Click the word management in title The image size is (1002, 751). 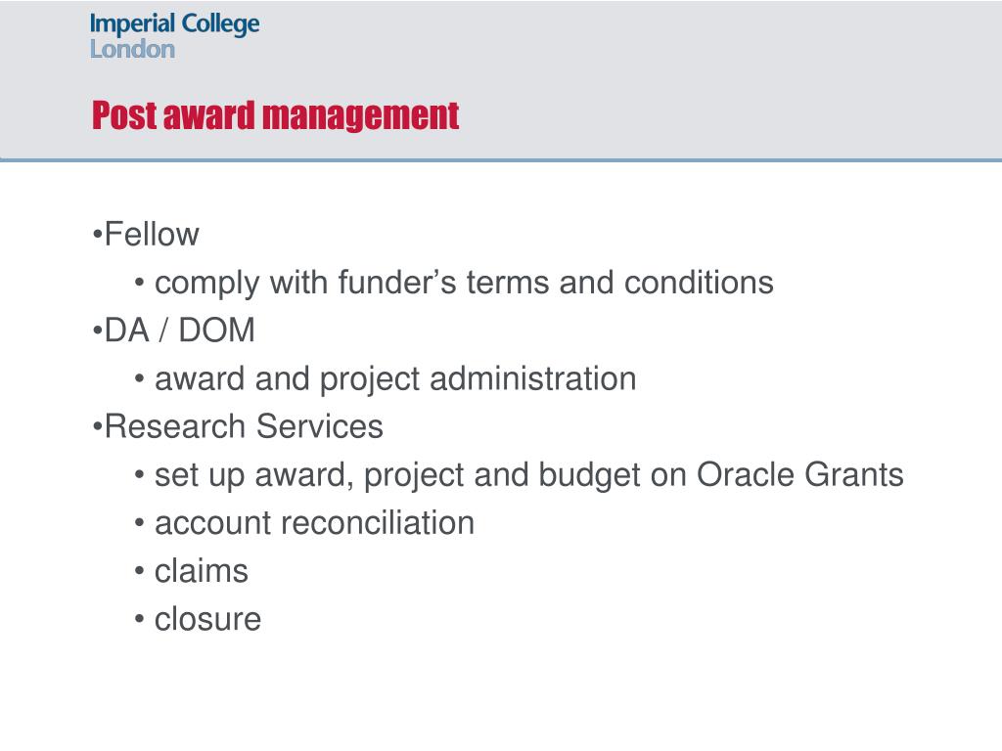(x=361, y=117)
